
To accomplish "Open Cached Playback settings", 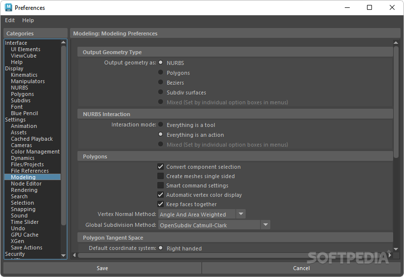I will (32, 139).
